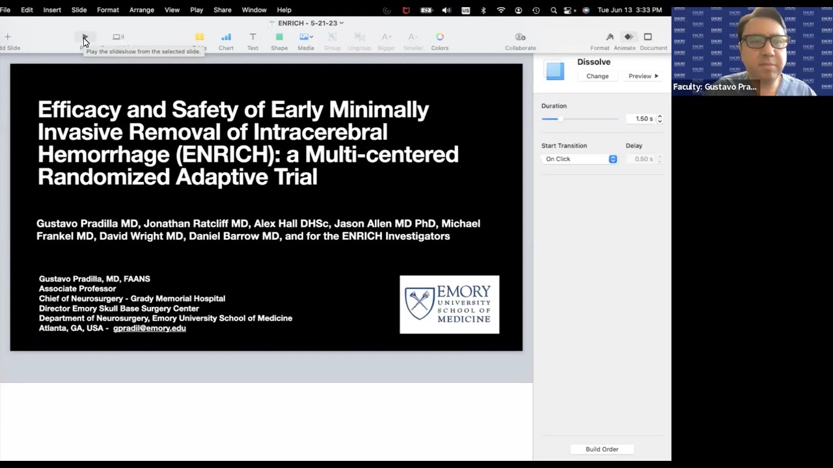Viewport: 833px width, 468px height.
Task: Open the Play menu in menu bar
Action: 197,10
